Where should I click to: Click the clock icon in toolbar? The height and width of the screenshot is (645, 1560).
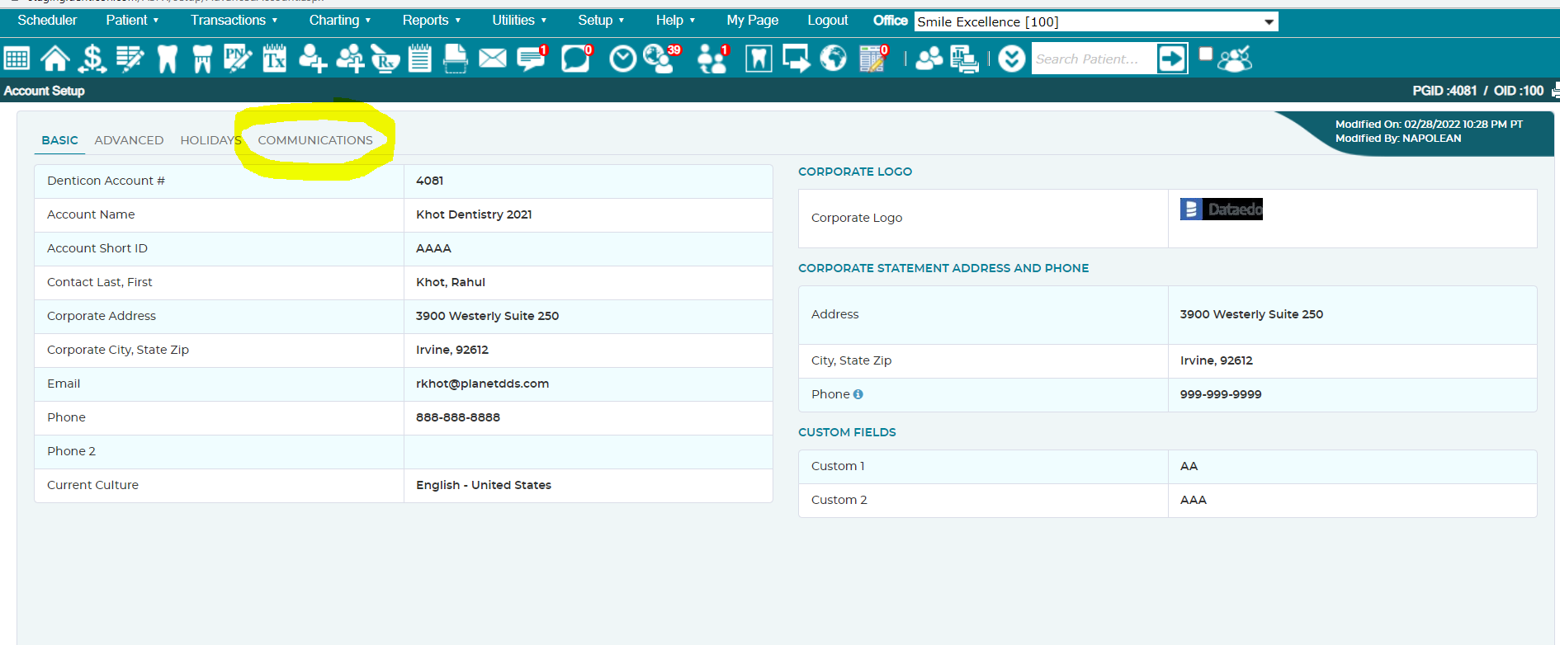click(x=622, y=59)
